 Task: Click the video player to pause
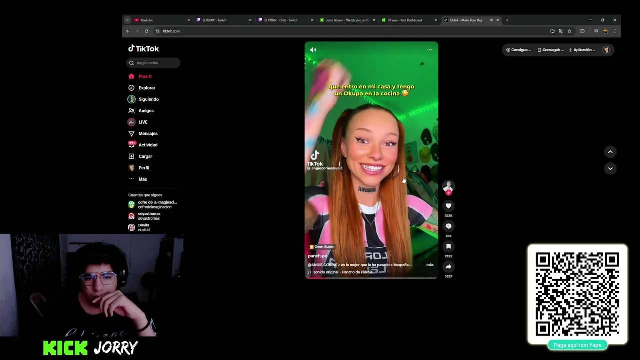pos(371,160)
